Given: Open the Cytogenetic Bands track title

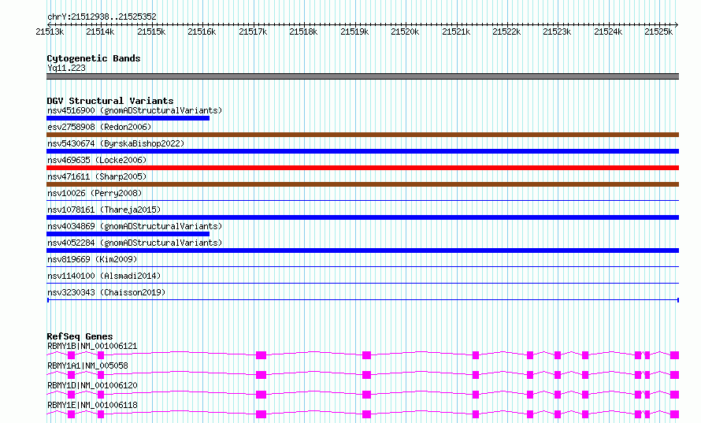Looking at the screenshot, I should point(94,58).
